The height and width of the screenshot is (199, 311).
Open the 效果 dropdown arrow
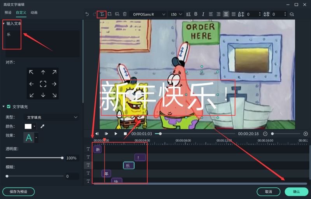36,137
